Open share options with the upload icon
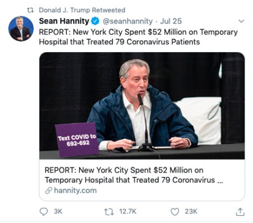This screenshot has width=253, height=223. [x=240, y=212]
